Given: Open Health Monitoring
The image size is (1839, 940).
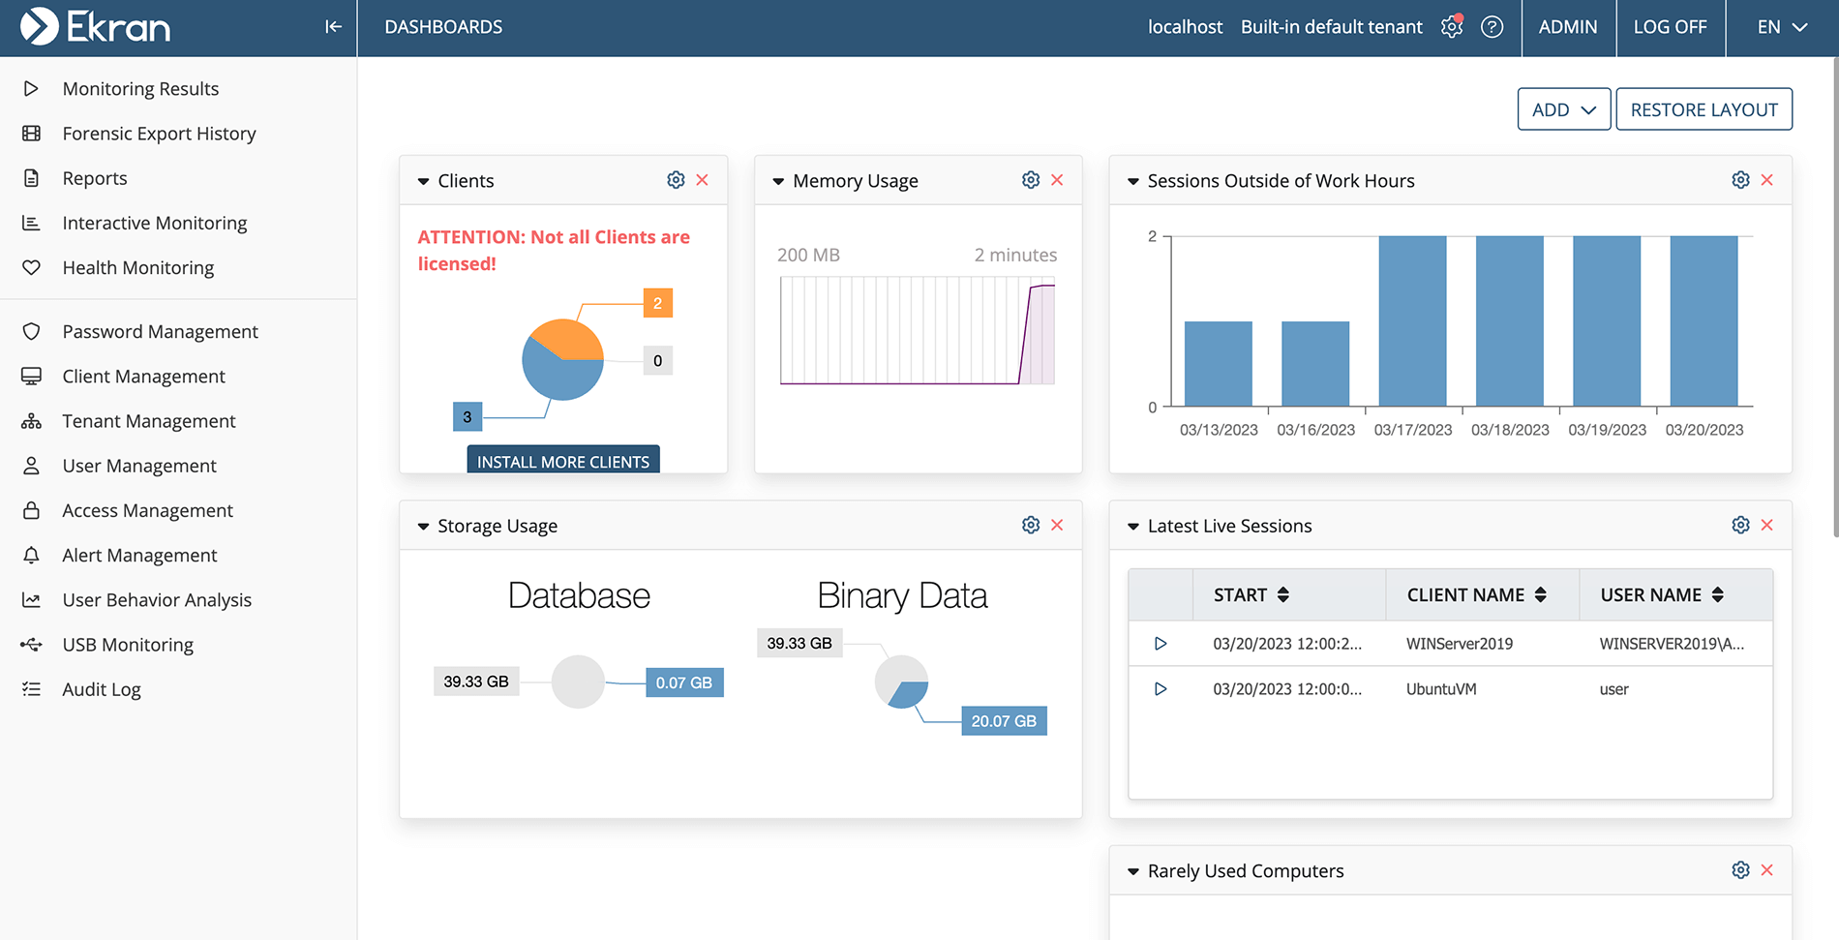Looking at the screenshot, I should (138, 267).
